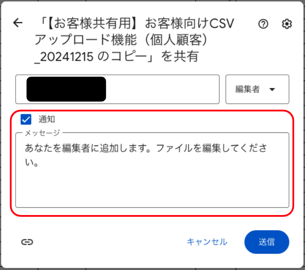Click キャンセル to dismiss sharing

point(207,242)
